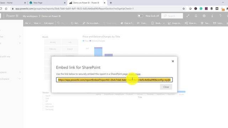Click My workspace in the breadcrumb

[30, 16]
